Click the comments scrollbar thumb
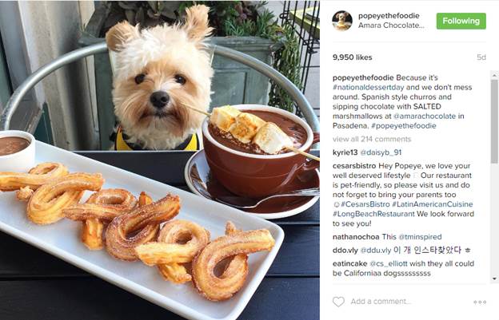The height and width of the screenshot is (320, 499). (x=494, y=121)
